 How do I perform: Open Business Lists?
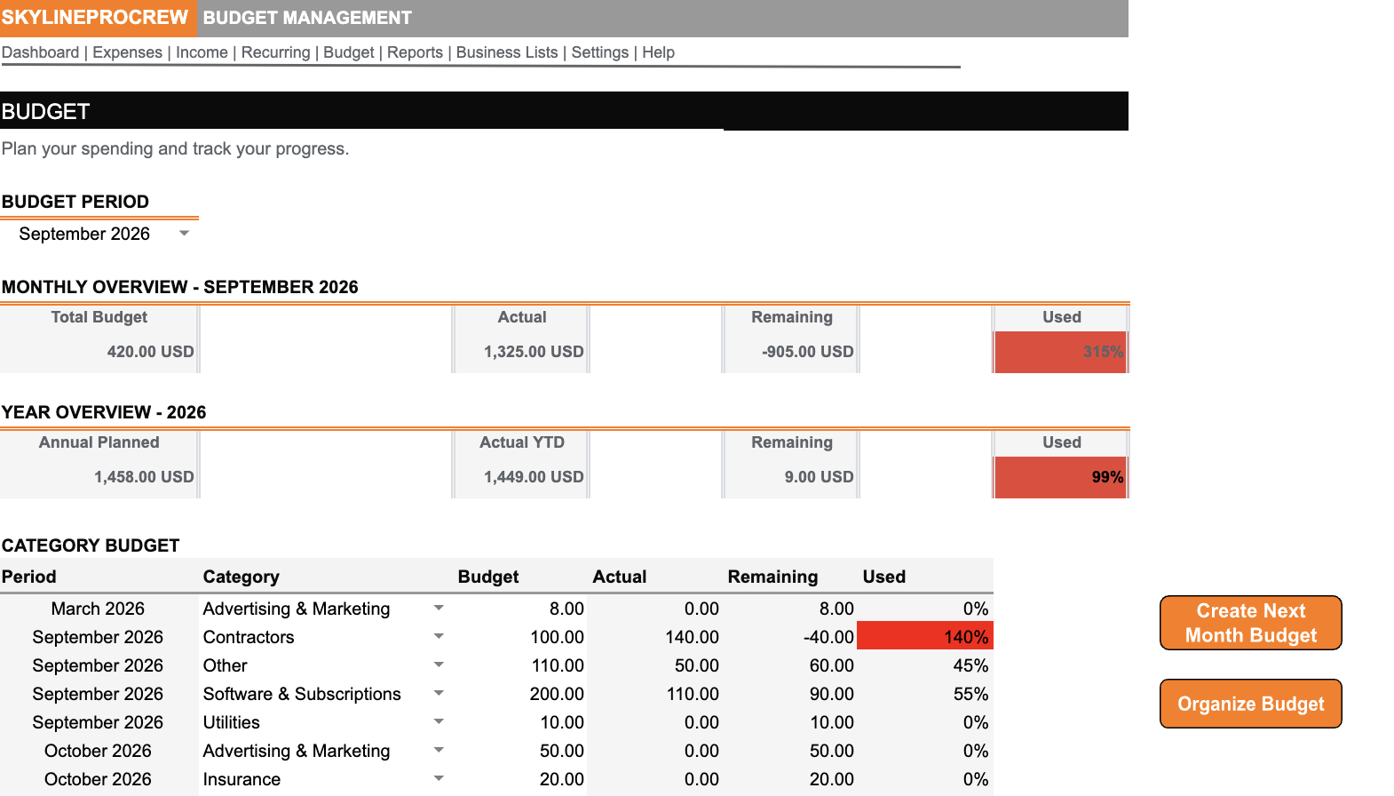(x=507, y=52)
